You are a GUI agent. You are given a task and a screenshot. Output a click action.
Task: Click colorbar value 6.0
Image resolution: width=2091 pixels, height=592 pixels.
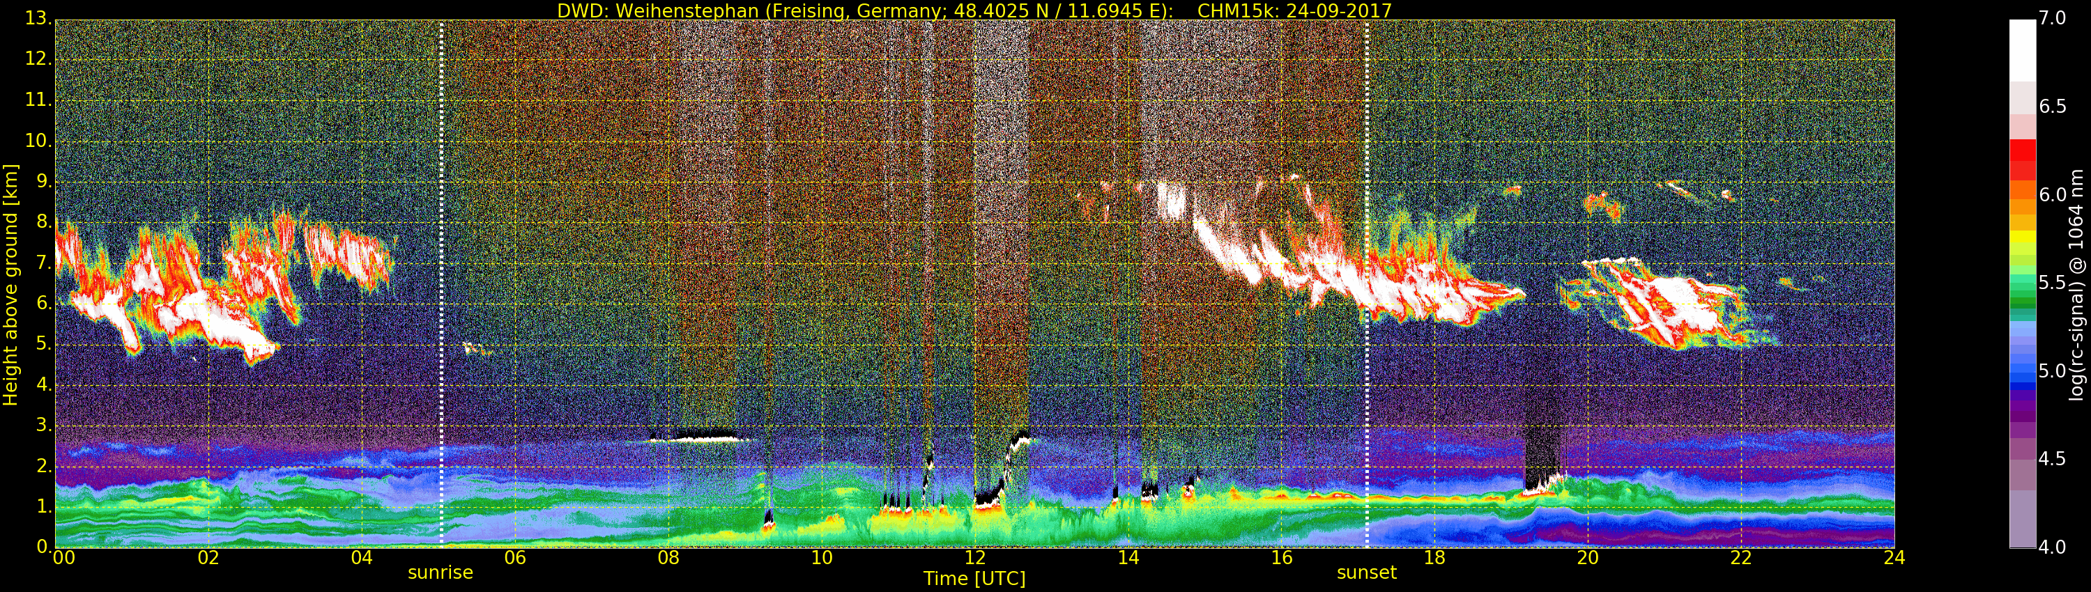click(x=2053, y=194)
